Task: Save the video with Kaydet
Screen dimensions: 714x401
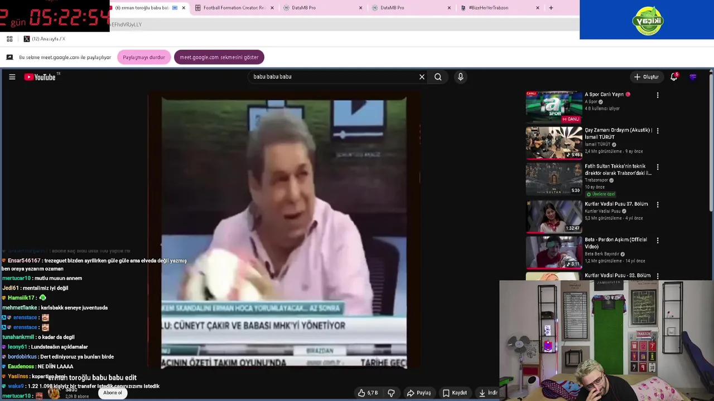Action: [x=455, y=393]
